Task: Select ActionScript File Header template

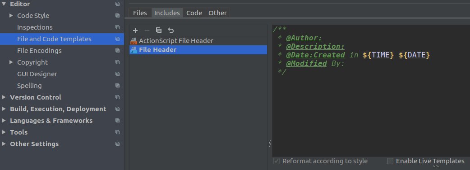Action: pos(198,41)
